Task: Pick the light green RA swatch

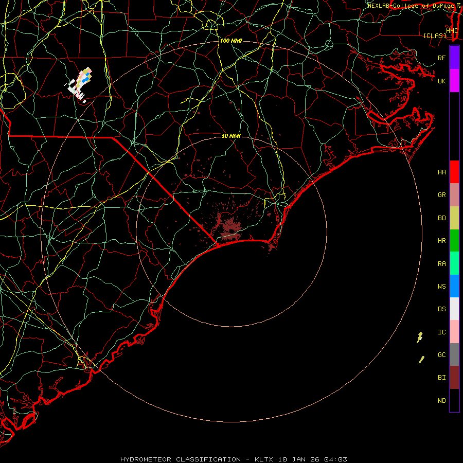Action: coord(454,263)
